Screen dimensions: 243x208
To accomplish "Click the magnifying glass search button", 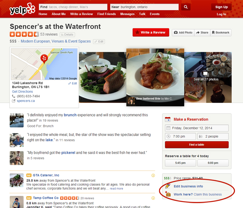I will tap(186, 7).
